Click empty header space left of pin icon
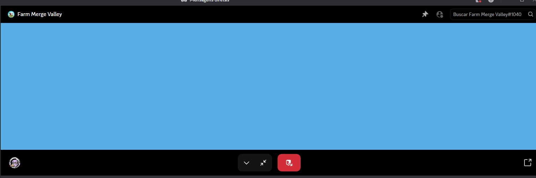536x178 pixels. (244, 14)
